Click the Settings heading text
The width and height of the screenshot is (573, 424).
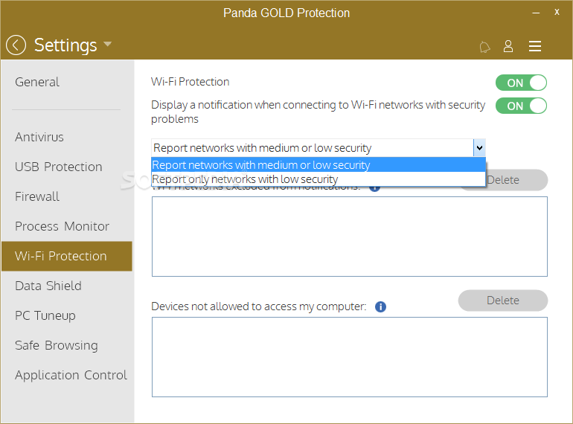(x=65, y=45)
